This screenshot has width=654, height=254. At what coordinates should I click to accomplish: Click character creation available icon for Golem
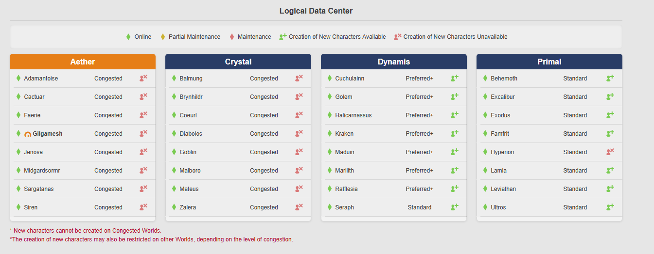click(x=455, y=96)
